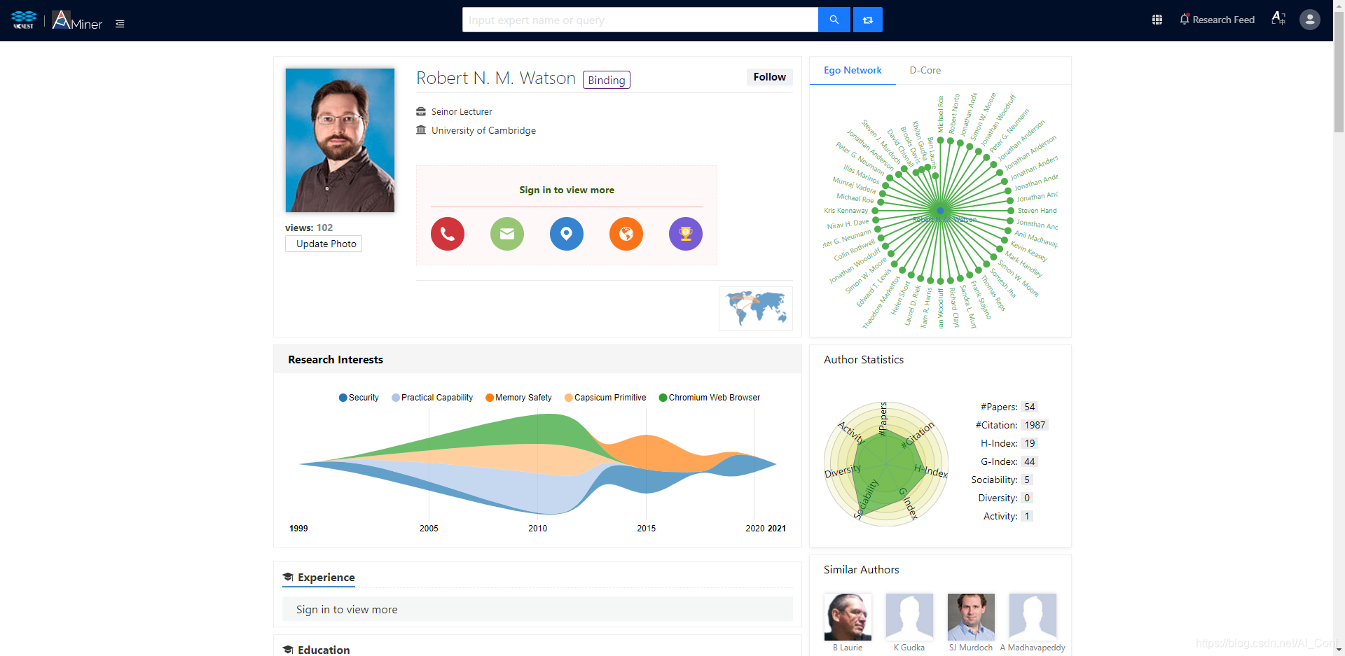Click the purple trophy awards icon

coord(686,234)
